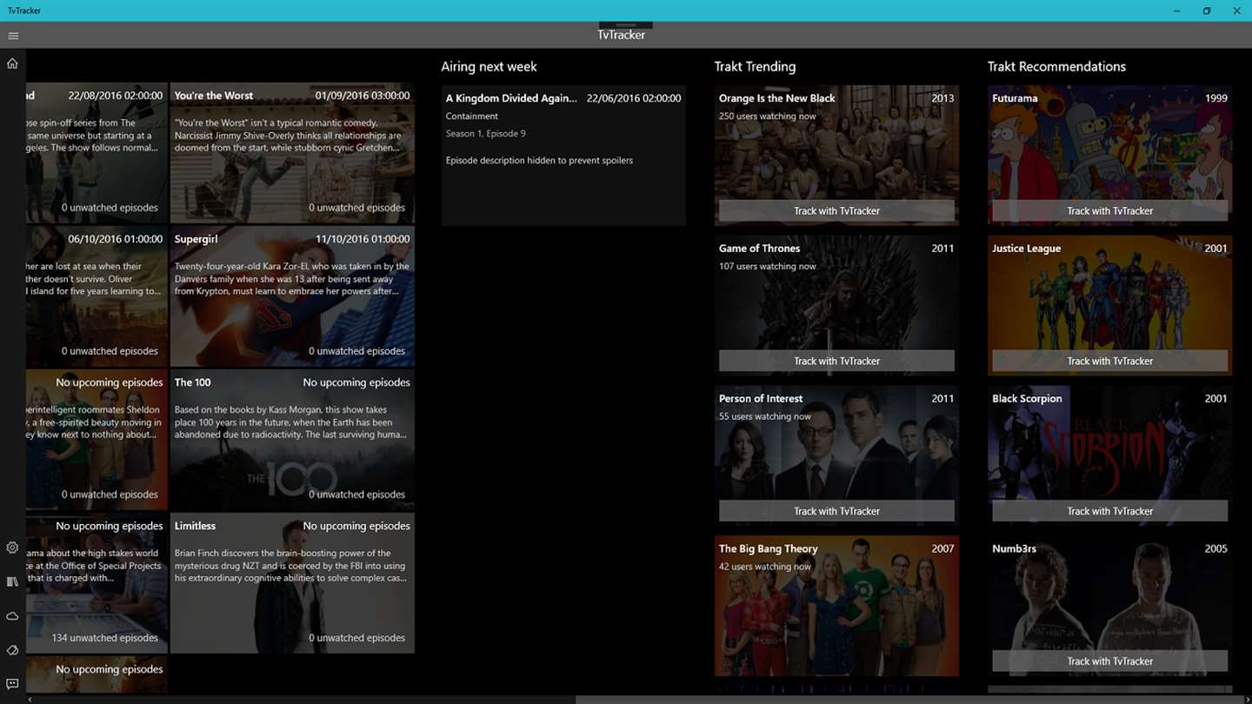Click the Numb3rs title text
Image resolution: width=1252 pixels, height=704 pixels.
tap(1014, 549)
